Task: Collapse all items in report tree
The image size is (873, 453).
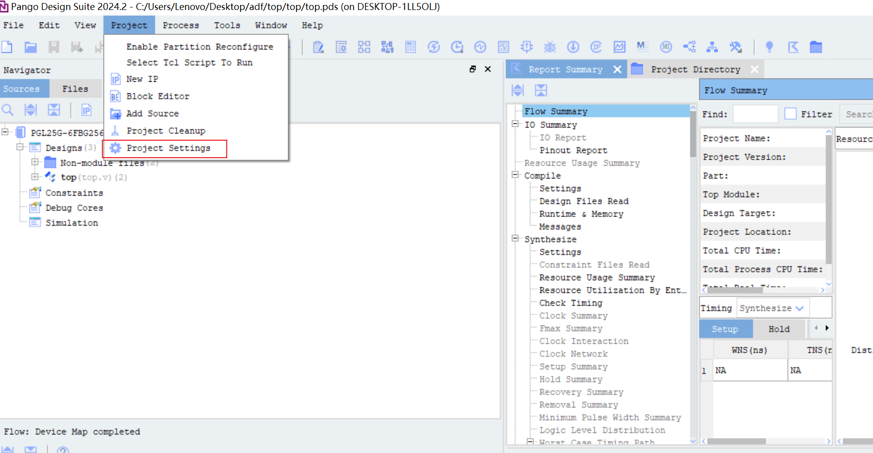Action: 541,90
